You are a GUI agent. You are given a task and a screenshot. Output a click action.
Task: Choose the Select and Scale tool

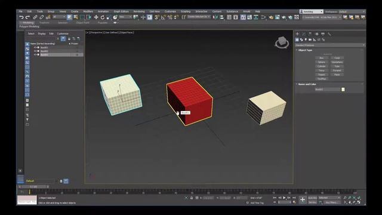pos(109,17)
